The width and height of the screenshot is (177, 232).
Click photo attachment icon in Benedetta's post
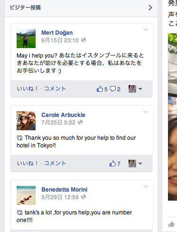[x=19, y=213]
